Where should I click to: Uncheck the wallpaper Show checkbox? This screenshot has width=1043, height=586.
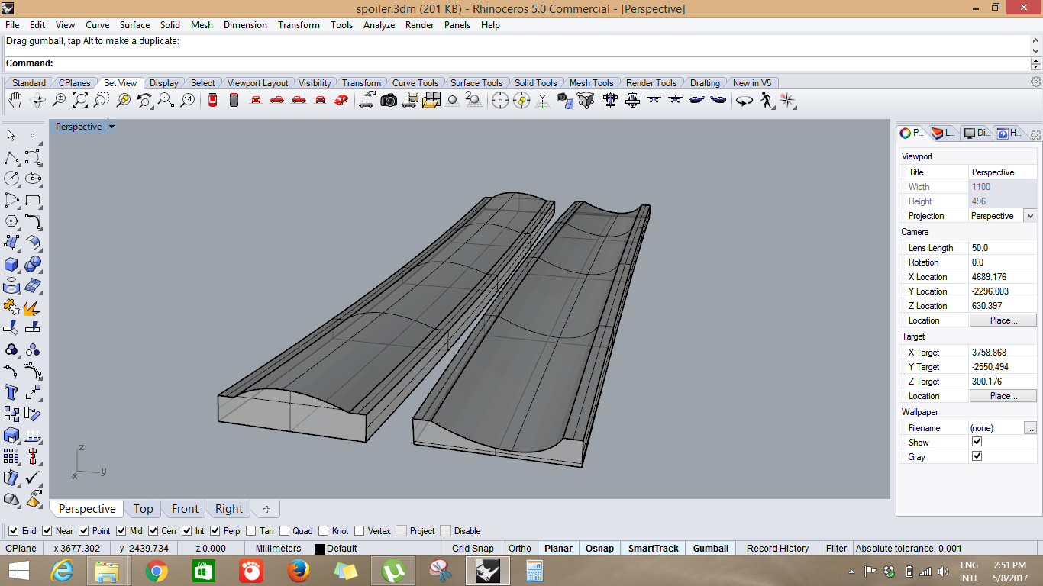977,442
